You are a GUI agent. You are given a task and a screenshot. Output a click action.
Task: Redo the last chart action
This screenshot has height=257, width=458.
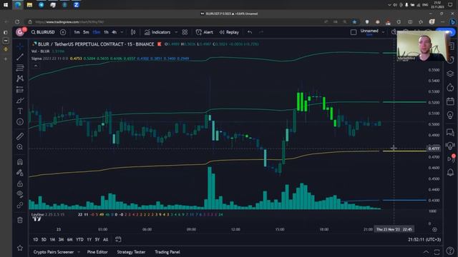click(x=260, y=32)
